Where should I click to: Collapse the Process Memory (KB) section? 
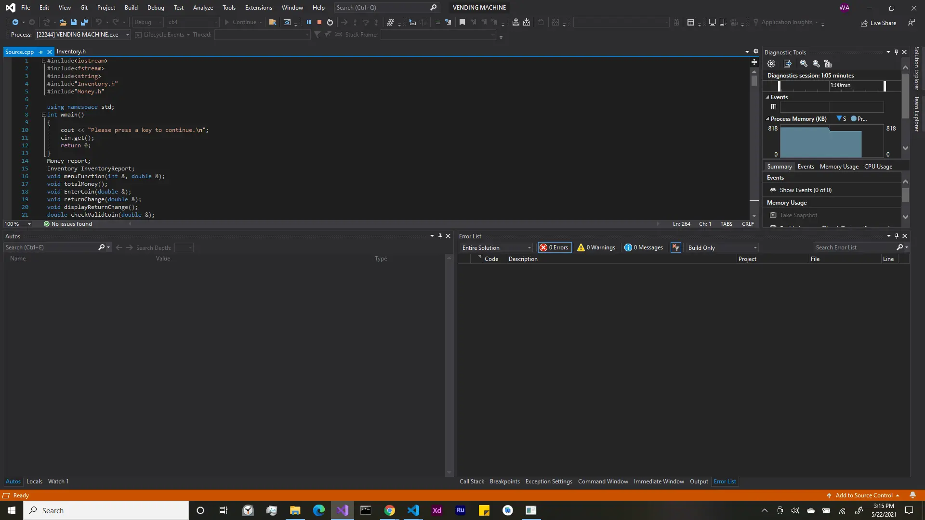767,119
